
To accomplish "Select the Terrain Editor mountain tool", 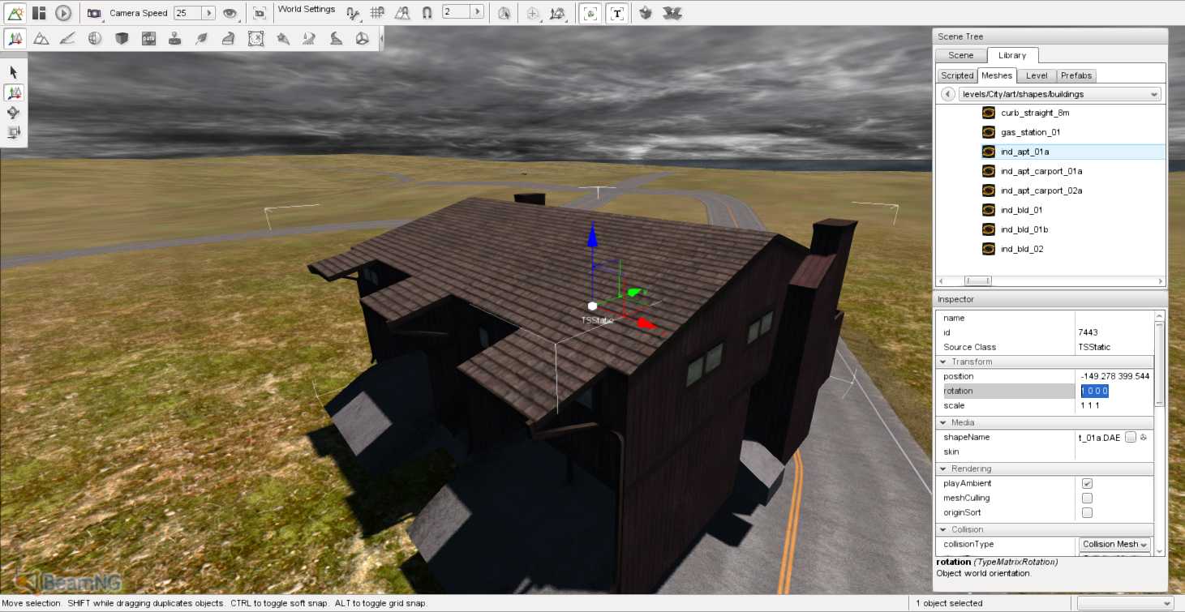I will 41,38.
